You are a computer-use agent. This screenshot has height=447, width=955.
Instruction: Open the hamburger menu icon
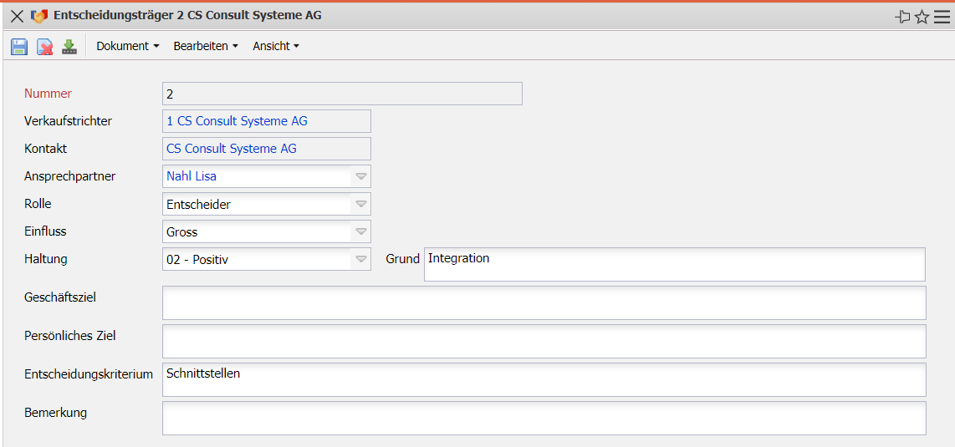pos(942,17)
